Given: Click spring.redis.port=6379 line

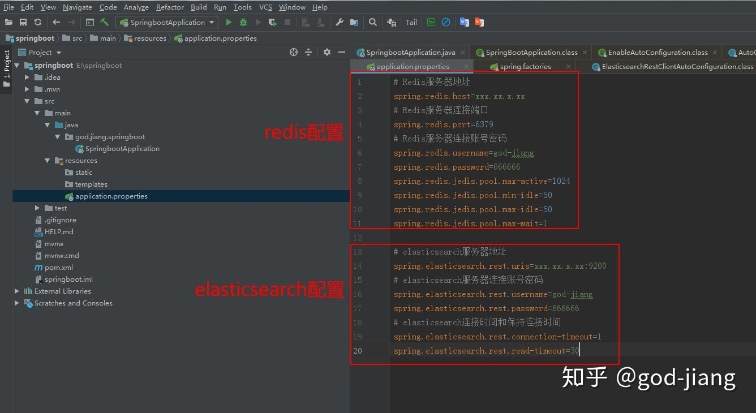Looking at the screenshot, I should (x=444, y=124).
